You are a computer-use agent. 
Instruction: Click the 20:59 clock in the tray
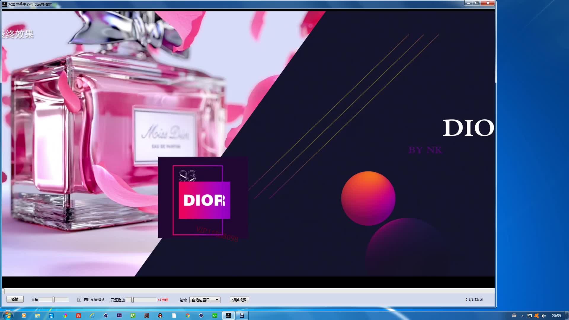click(557, 316)
